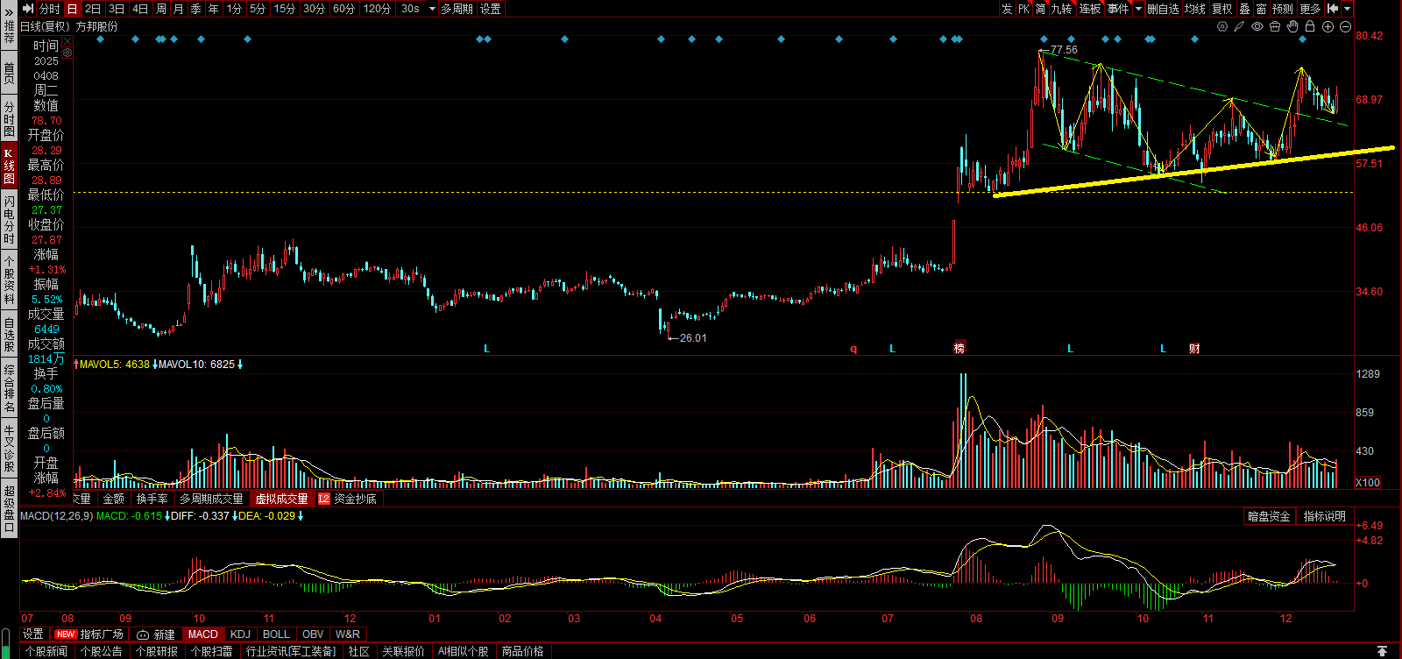Switch to 分时 intraday view
Image resolution: width=1402 pixels, height=659 pixels.
50,9
